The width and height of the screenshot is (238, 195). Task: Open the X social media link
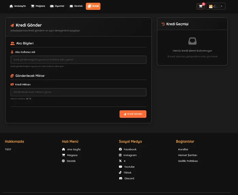125,161
